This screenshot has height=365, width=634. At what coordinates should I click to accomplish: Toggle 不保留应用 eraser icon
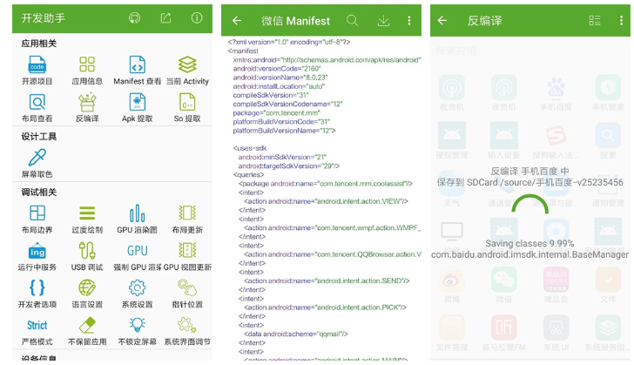(87, 325)
